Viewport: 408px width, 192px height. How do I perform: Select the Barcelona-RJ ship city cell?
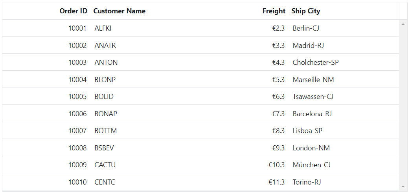click(312, 113)
